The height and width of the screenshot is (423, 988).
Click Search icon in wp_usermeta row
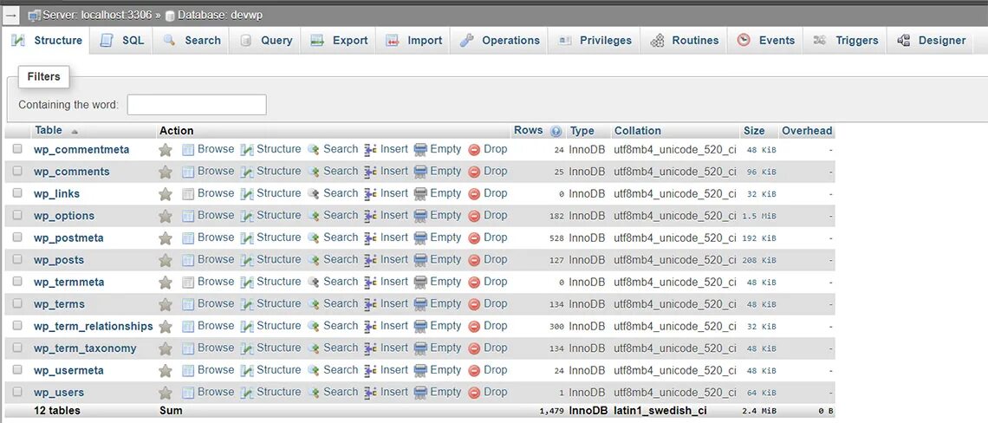click(x=313, y=370)
